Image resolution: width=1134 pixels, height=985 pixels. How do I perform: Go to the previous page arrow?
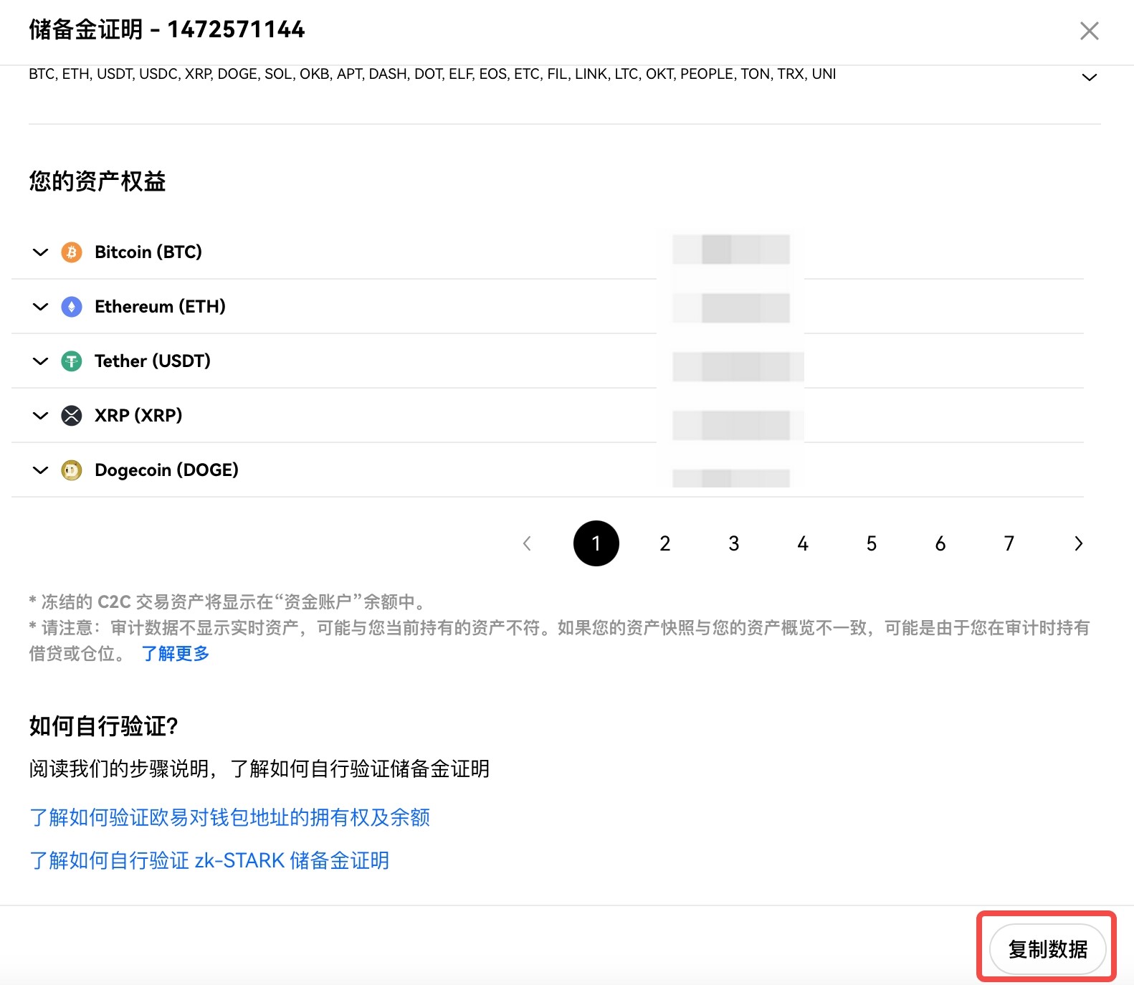pyautogui.click(x=527, y=543)
